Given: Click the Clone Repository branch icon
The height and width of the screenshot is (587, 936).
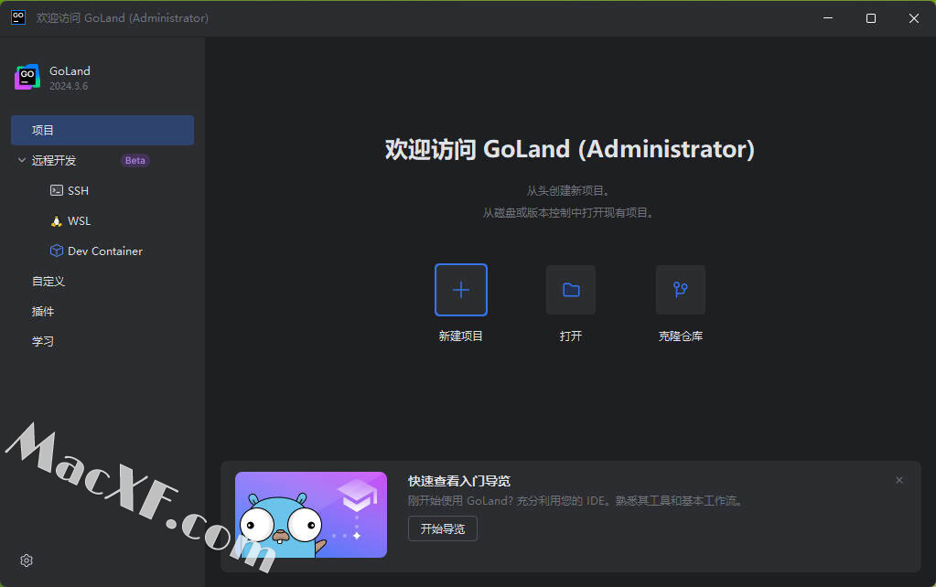Looking at the screenshot, I should coord(681,290).
